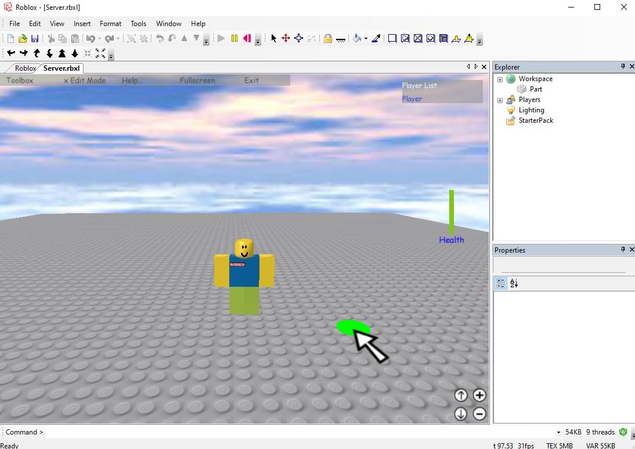Pause the running simulation

click(x=234, y=38)
